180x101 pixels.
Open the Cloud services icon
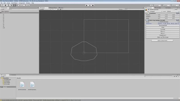point(151,5)
